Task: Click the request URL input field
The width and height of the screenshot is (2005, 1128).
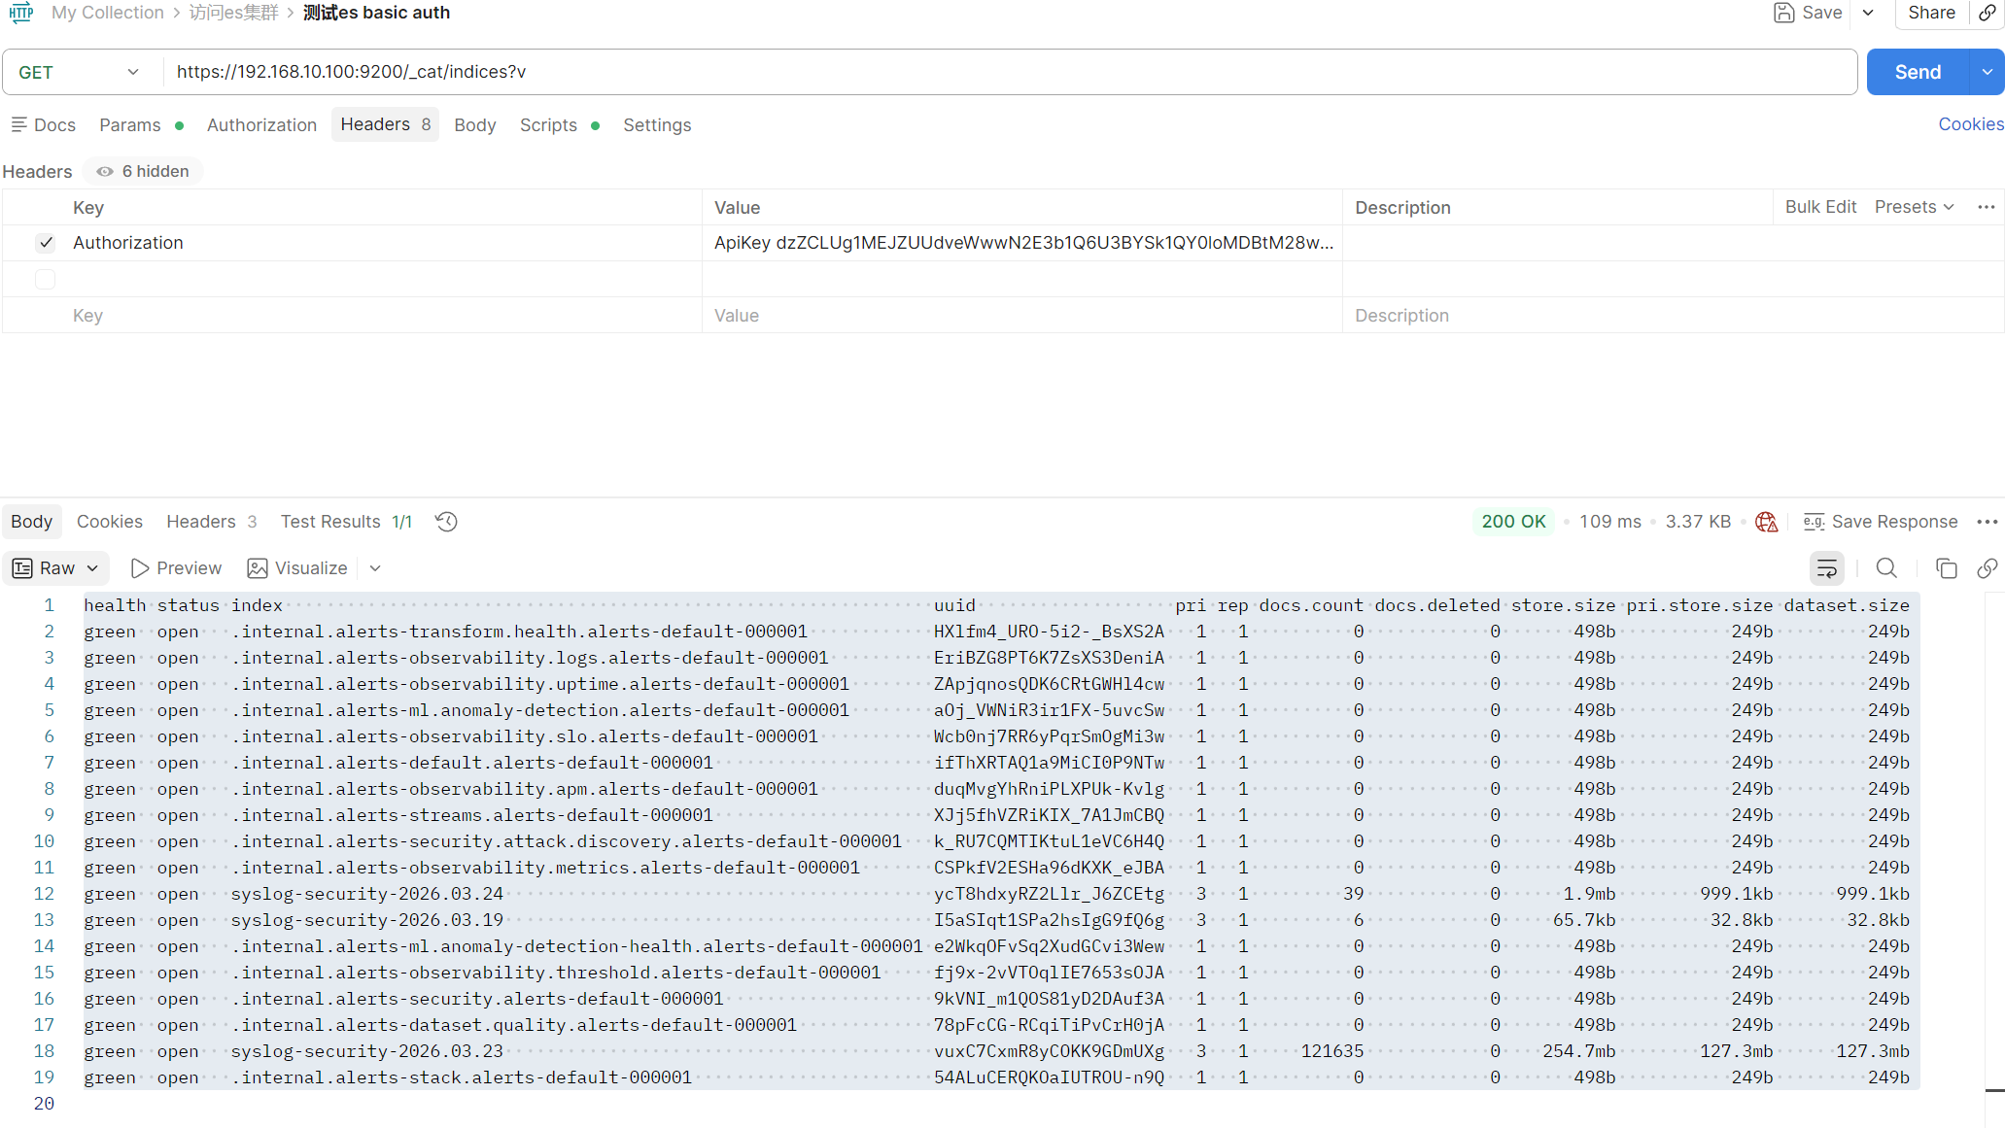Action: pyautogui.click(x=1010, y=72)
